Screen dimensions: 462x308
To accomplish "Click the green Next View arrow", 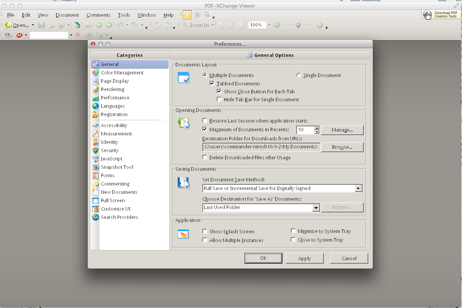I will pos(109,25).
